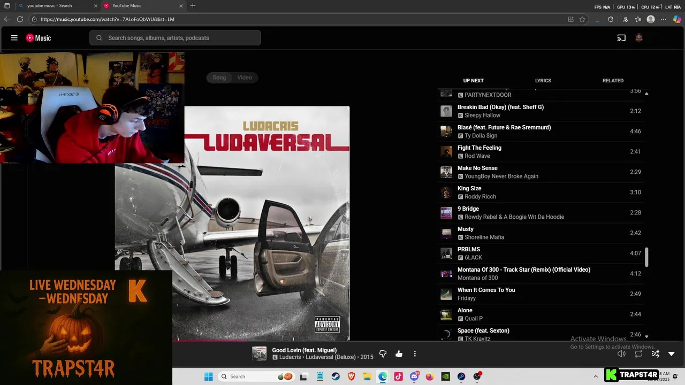Seek using the red song progress bar
Image resolution: width=685 pixels, height=385 pixels.
209,341
